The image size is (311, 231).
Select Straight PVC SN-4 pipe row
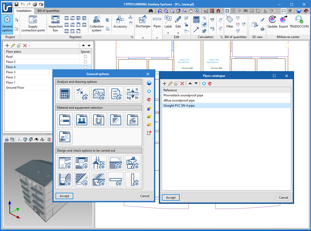click(x=226, y=106)
